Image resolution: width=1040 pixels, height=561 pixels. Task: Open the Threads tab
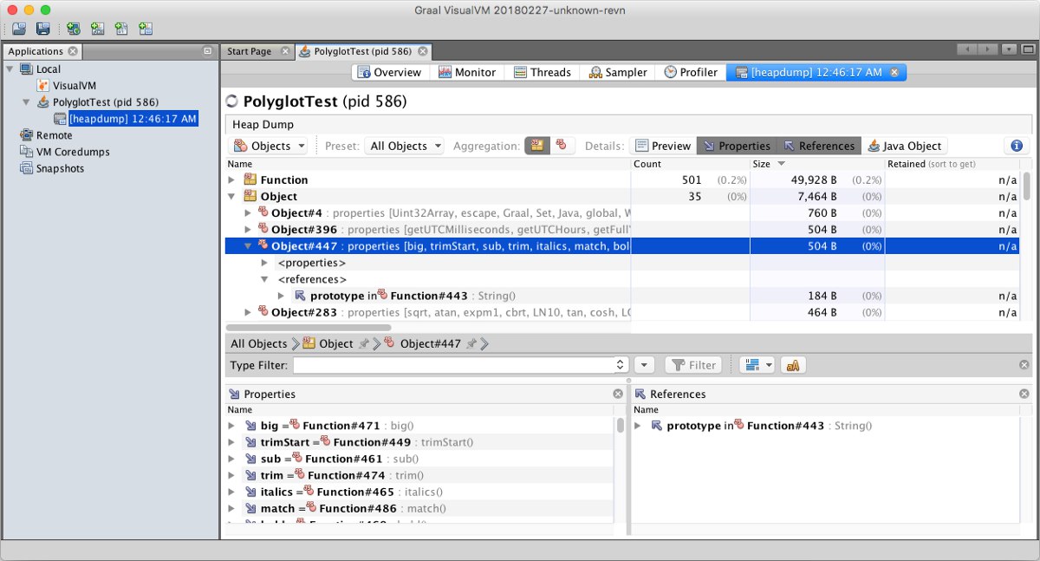(x=542, y=72)
